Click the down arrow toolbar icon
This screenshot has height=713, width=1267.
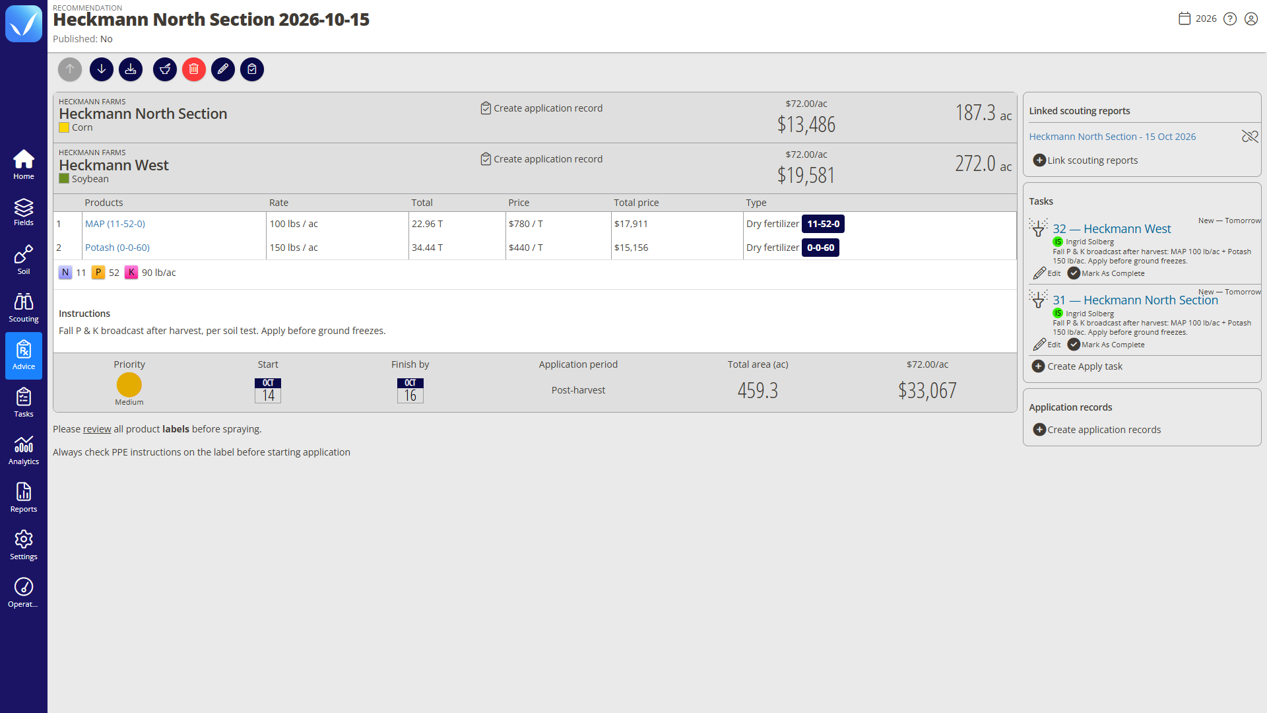coord(102,69)
